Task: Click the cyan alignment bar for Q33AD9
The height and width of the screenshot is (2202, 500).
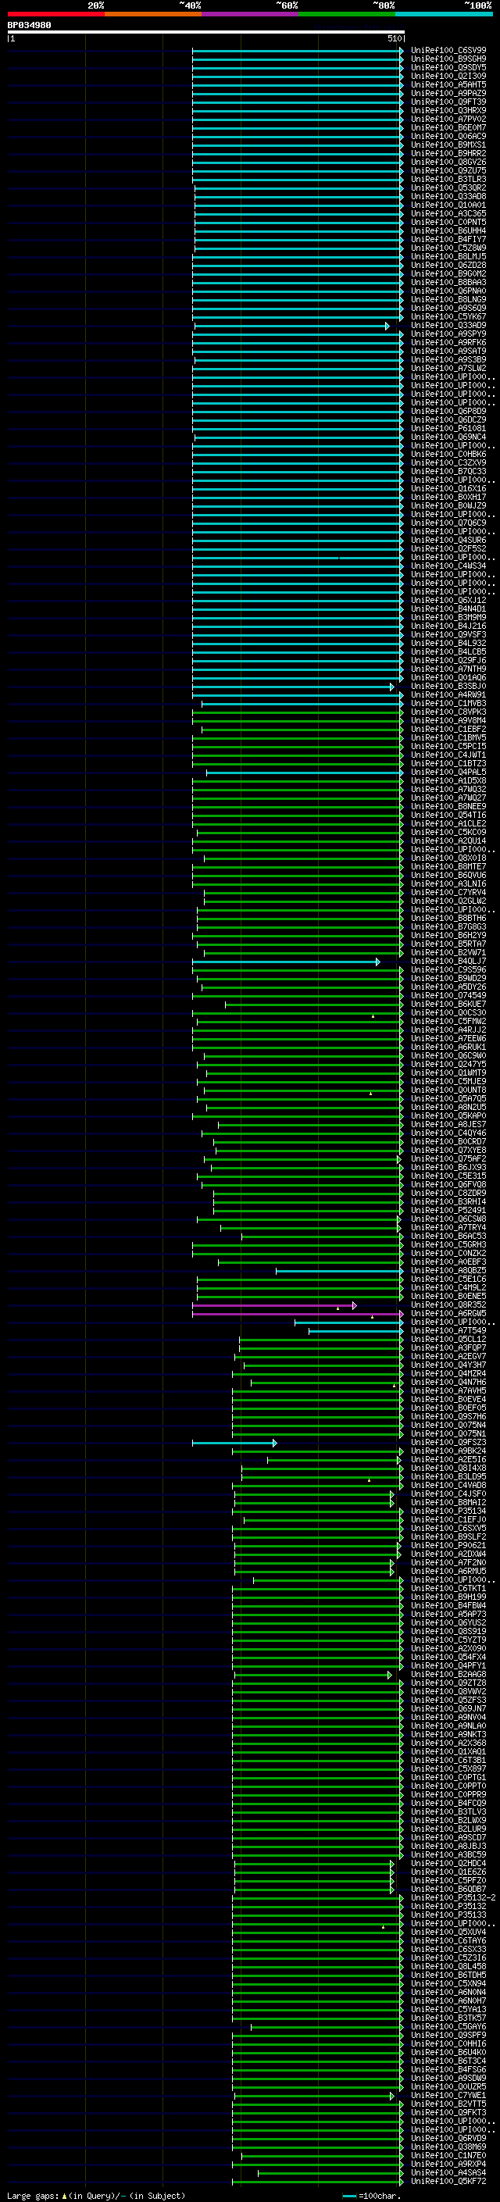Action: click(291, 326)
